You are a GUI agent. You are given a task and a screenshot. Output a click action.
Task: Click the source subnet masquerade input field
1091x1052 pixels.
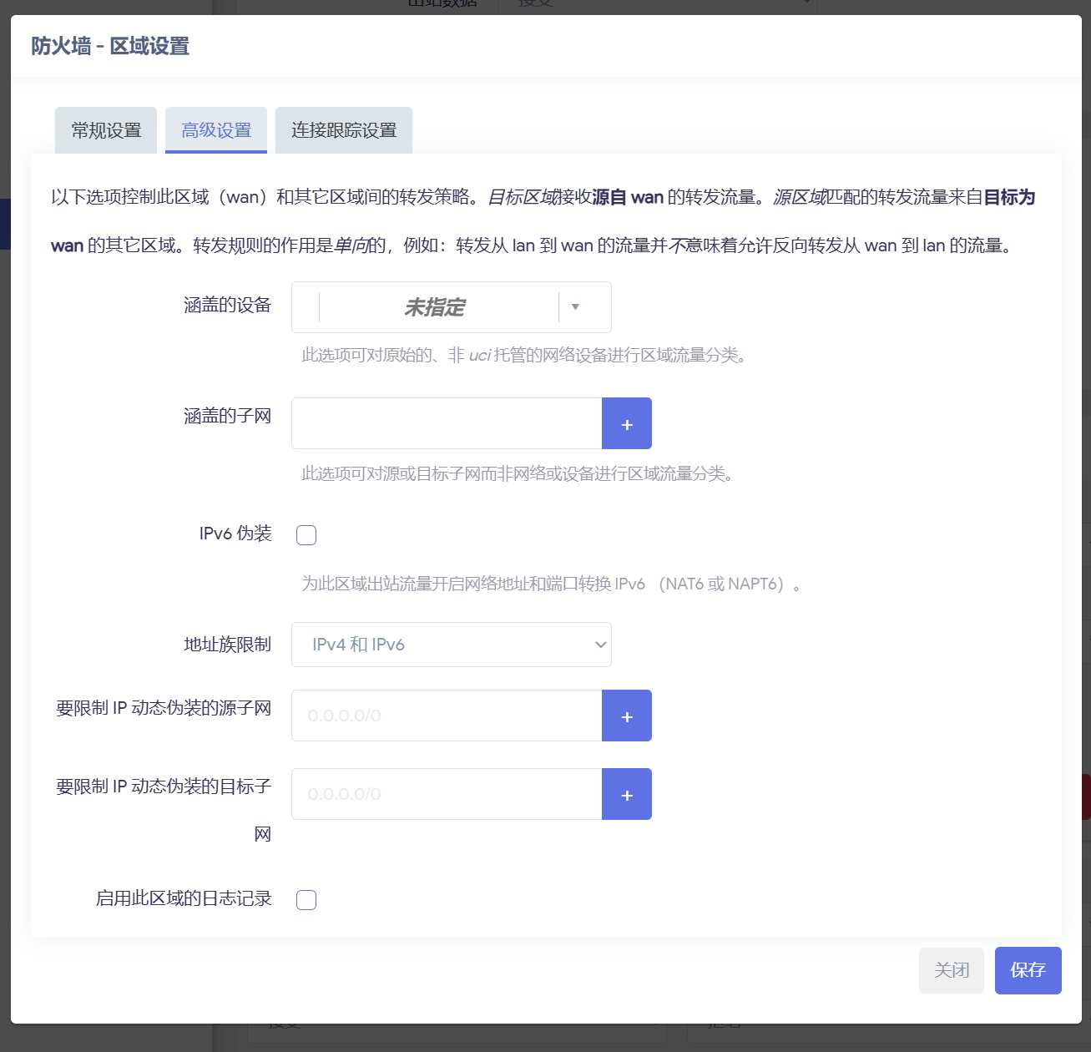click(447, 716)
